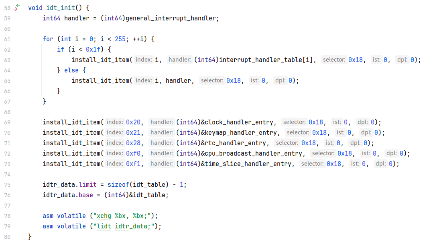Click the 'ist:' hint on line 72
The height and width of the screenshot is (242, 439).
(x=366, y=154)
